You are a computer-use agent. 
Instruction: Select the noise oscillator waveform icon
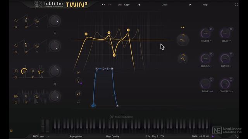tap(16, 96)
